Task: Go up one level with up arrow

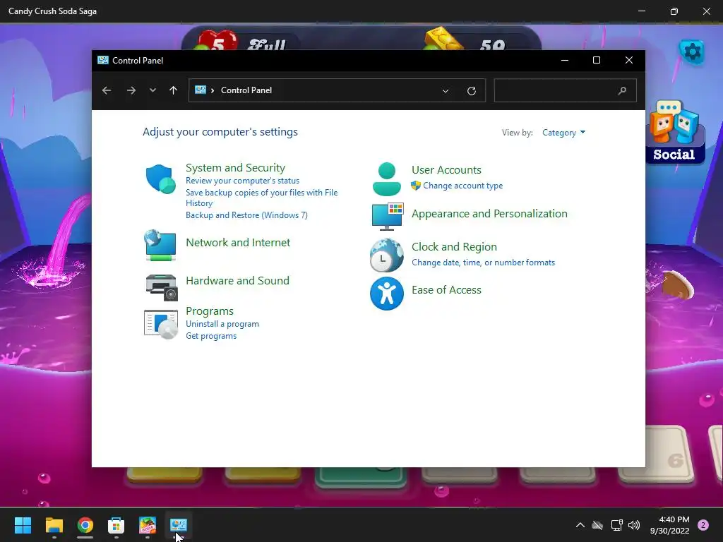Action: click(x=174, y=90)
